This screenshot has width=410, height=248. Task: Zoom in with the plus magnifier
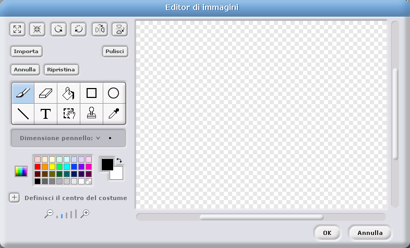tap(85, 214)
